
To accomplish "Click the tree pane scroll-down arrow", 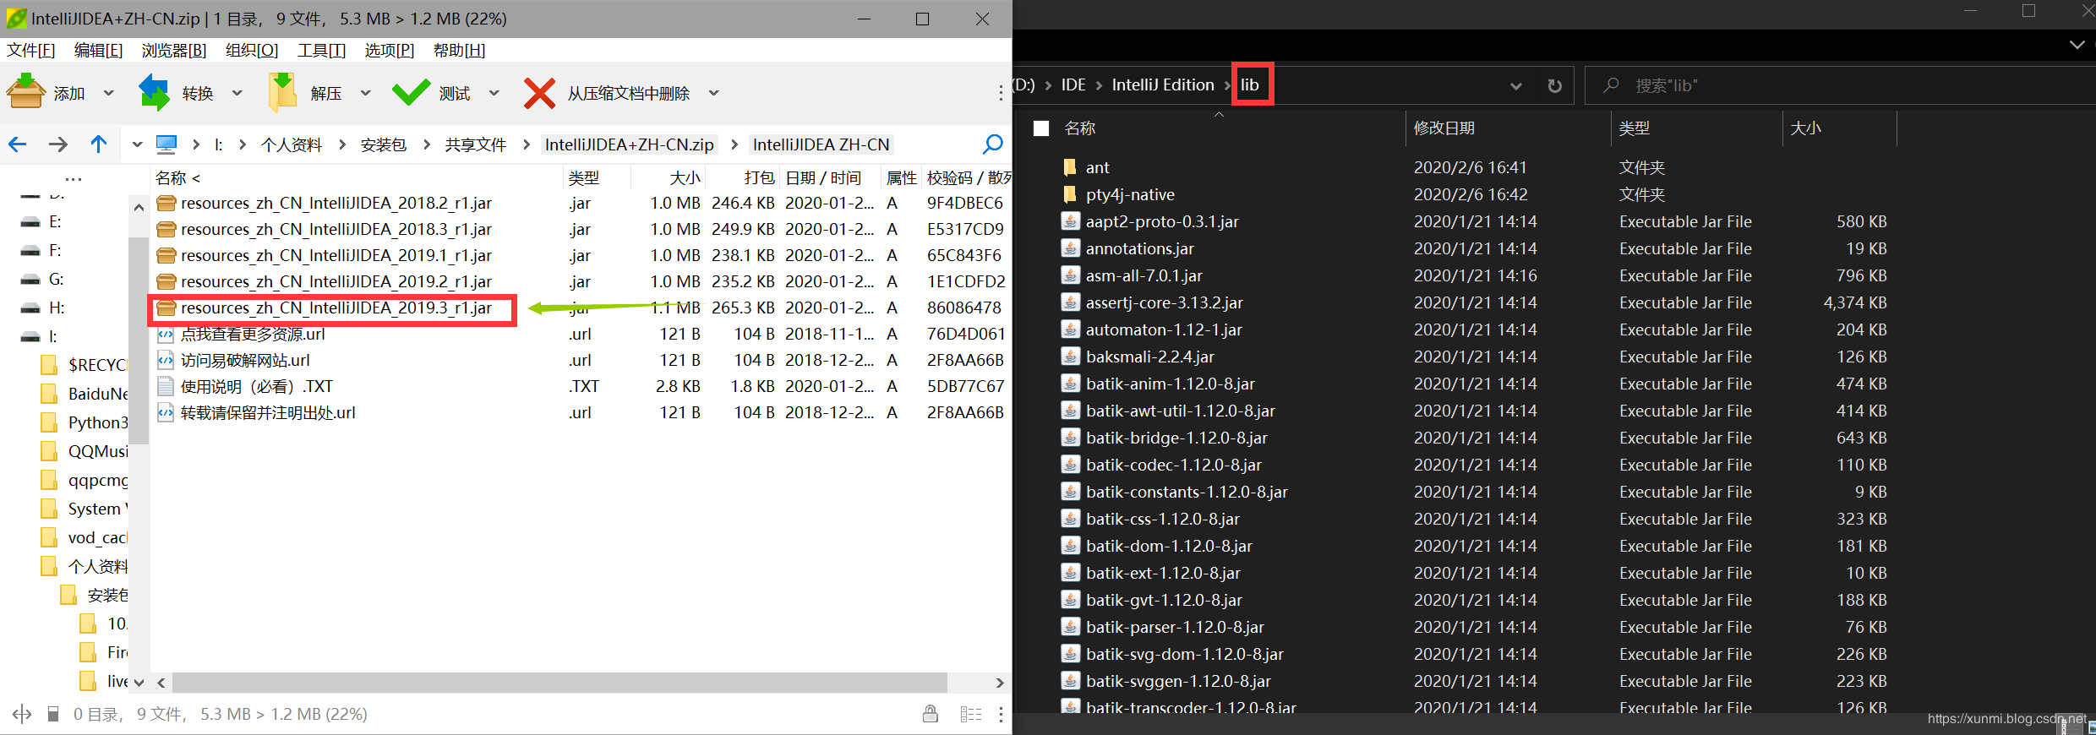I will (x=139, y=683).
